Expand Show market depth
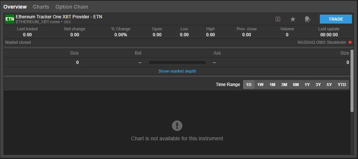Image resolution: width=358 pixels, height=159 pixels. [177, 71]
